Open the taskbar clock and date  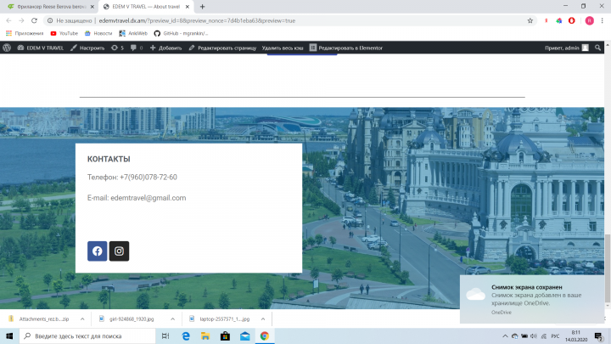(x=576, y=336)
